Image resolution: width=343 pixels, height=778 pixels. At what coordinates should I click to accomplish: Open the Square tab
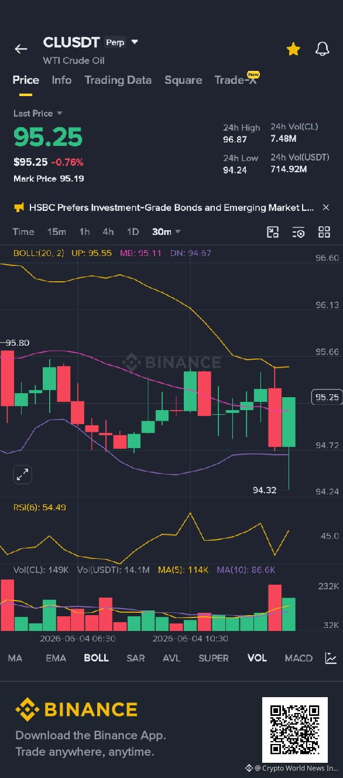[x=183, y=80]
